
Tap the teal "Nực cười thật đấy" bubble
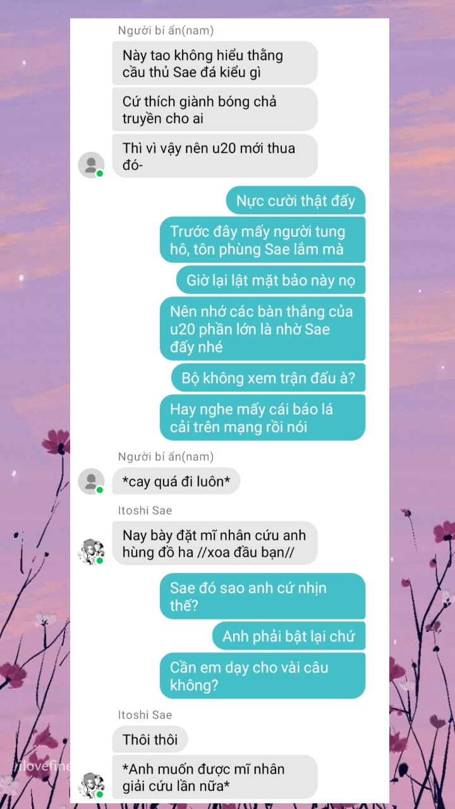coord(296,201)
